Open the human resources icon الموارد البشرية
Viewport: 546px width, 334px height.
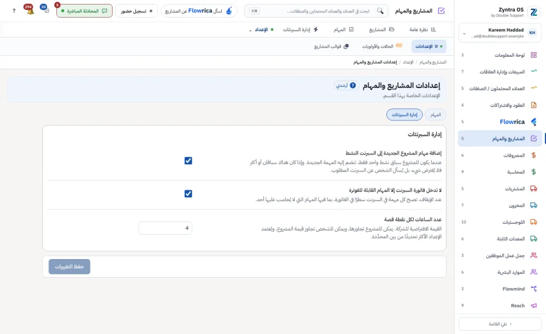point(533,272)
